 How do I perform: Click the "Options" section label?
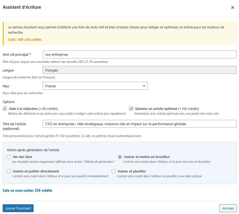coord(8,102)
